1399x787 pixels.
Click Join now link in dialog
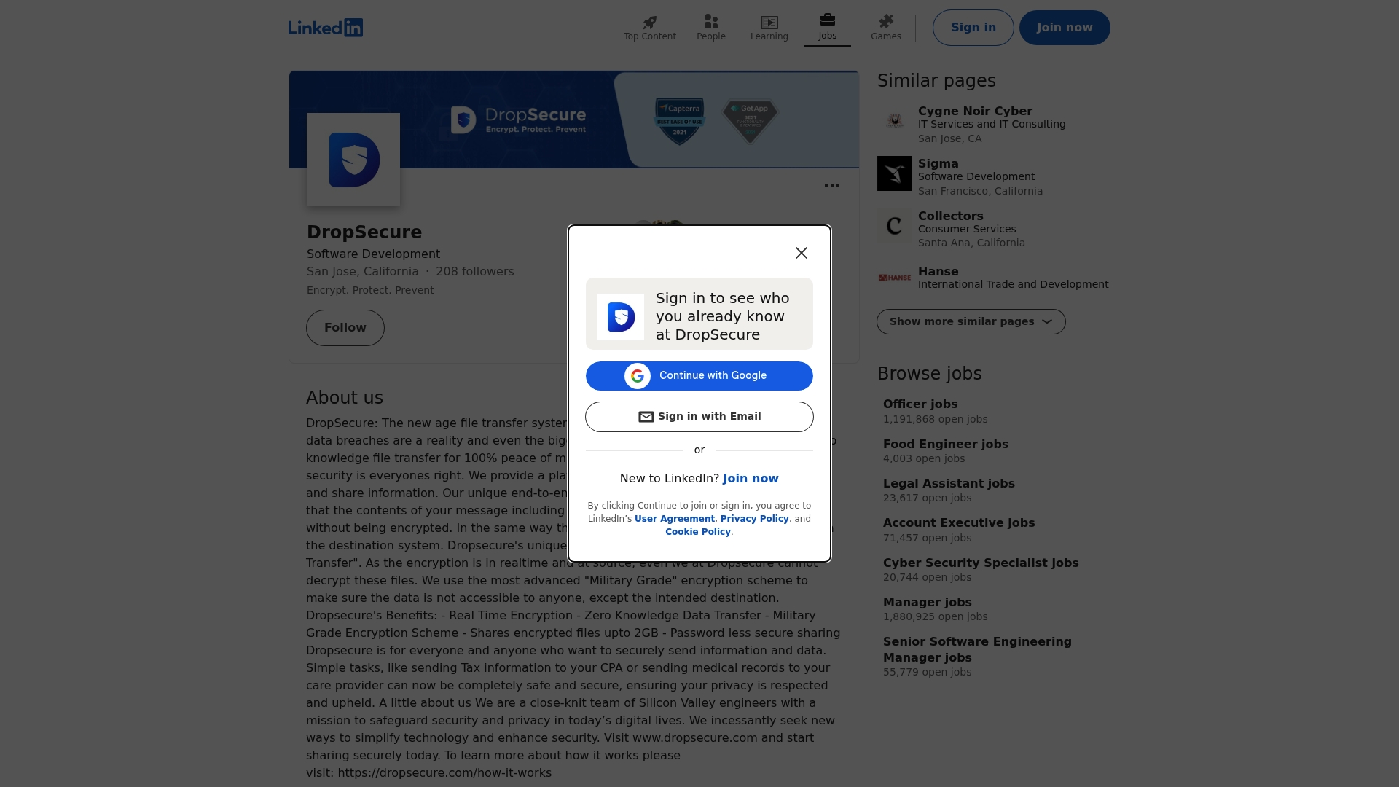[751, 479]
